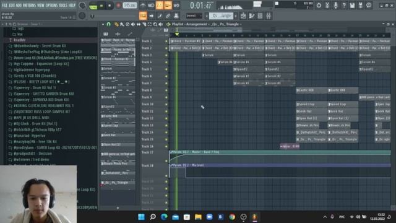Toggle the loop recording button
Viewport: 396px width, 223px height.
click(x=176, y=6)
